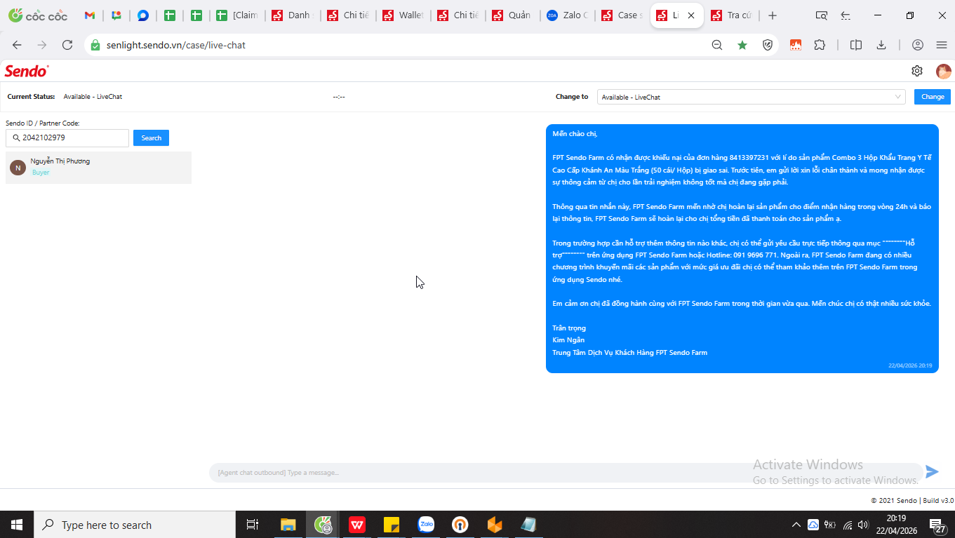
Task: Reload the current page
Action: pos(67,45)
